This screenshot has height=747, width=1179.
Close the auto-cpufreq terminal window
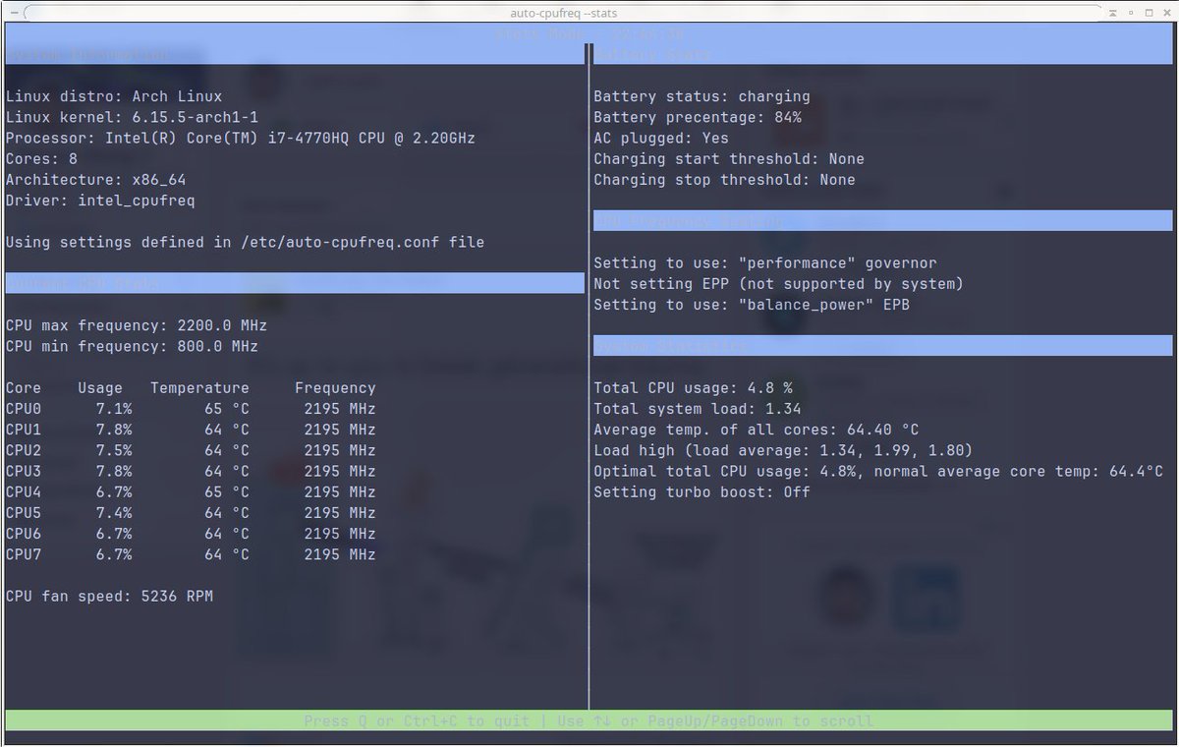[x=1165, y=14]
